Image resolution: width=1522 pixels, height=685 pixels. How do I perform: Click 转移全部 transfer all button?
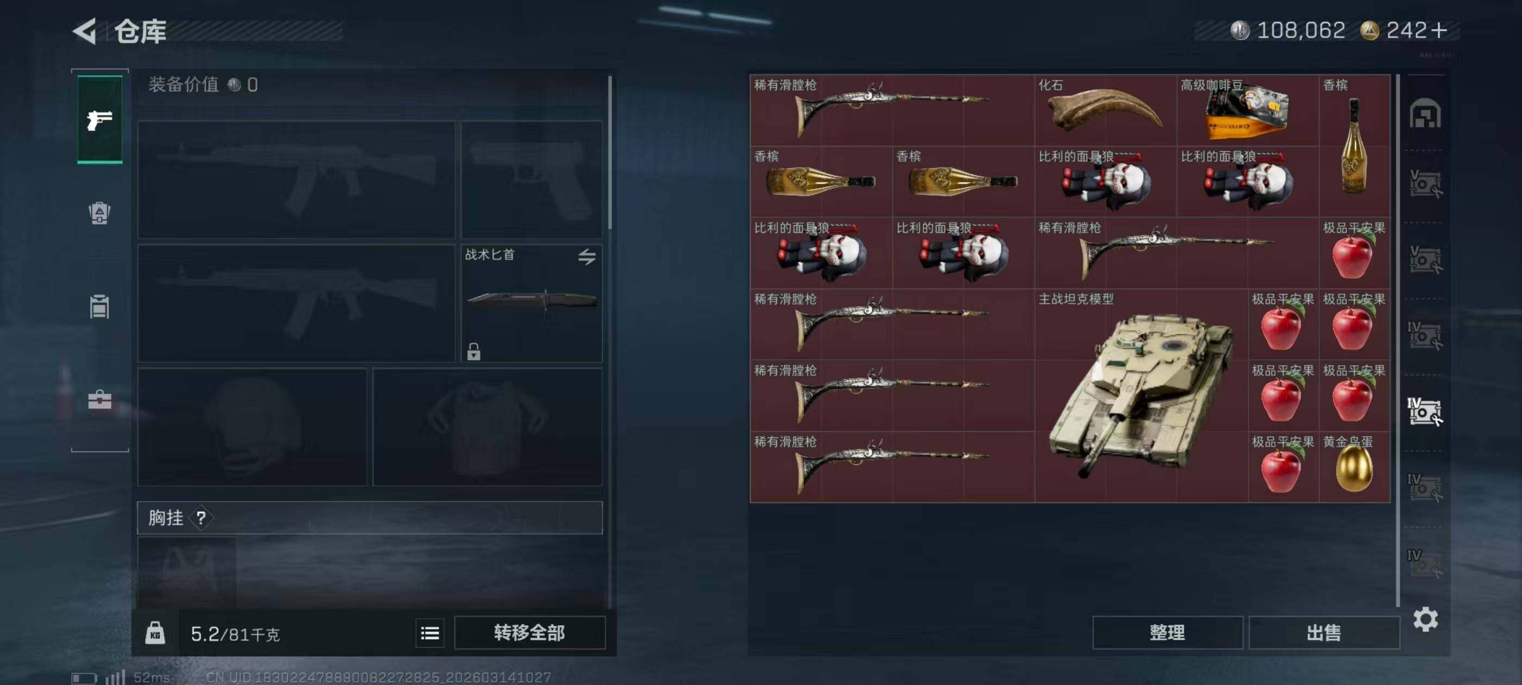tap(529, 633)
